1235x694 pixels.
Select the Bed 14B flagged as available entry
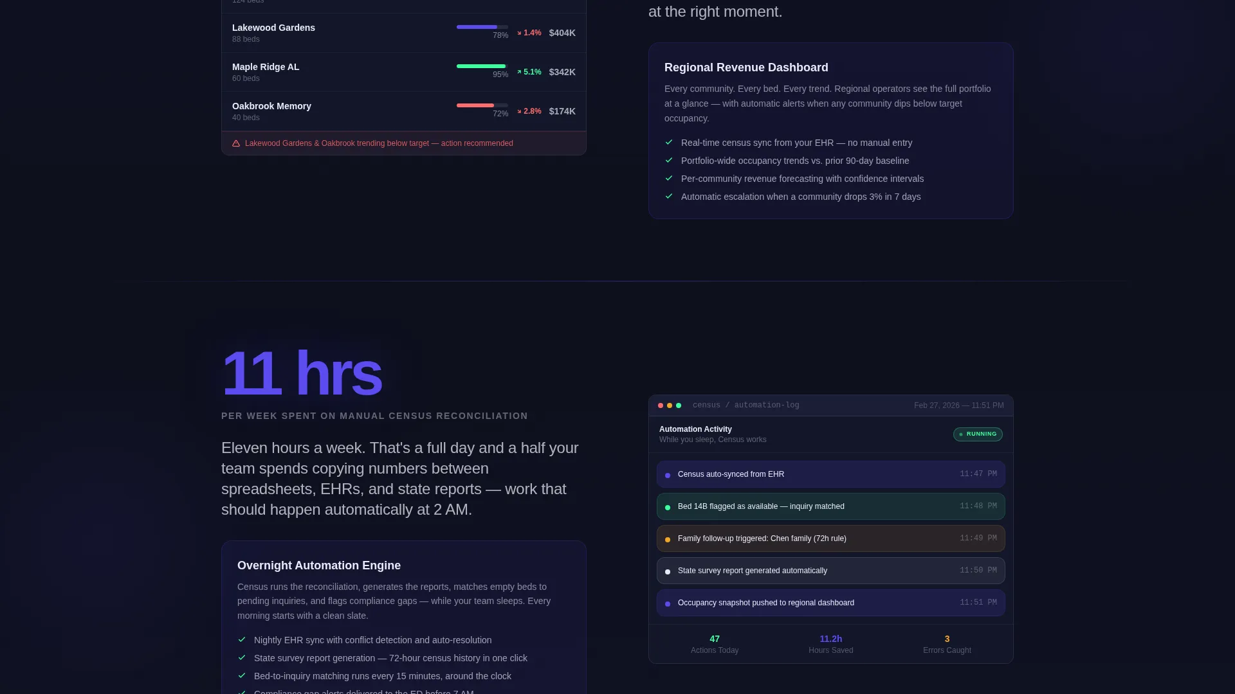click(831, 506)
